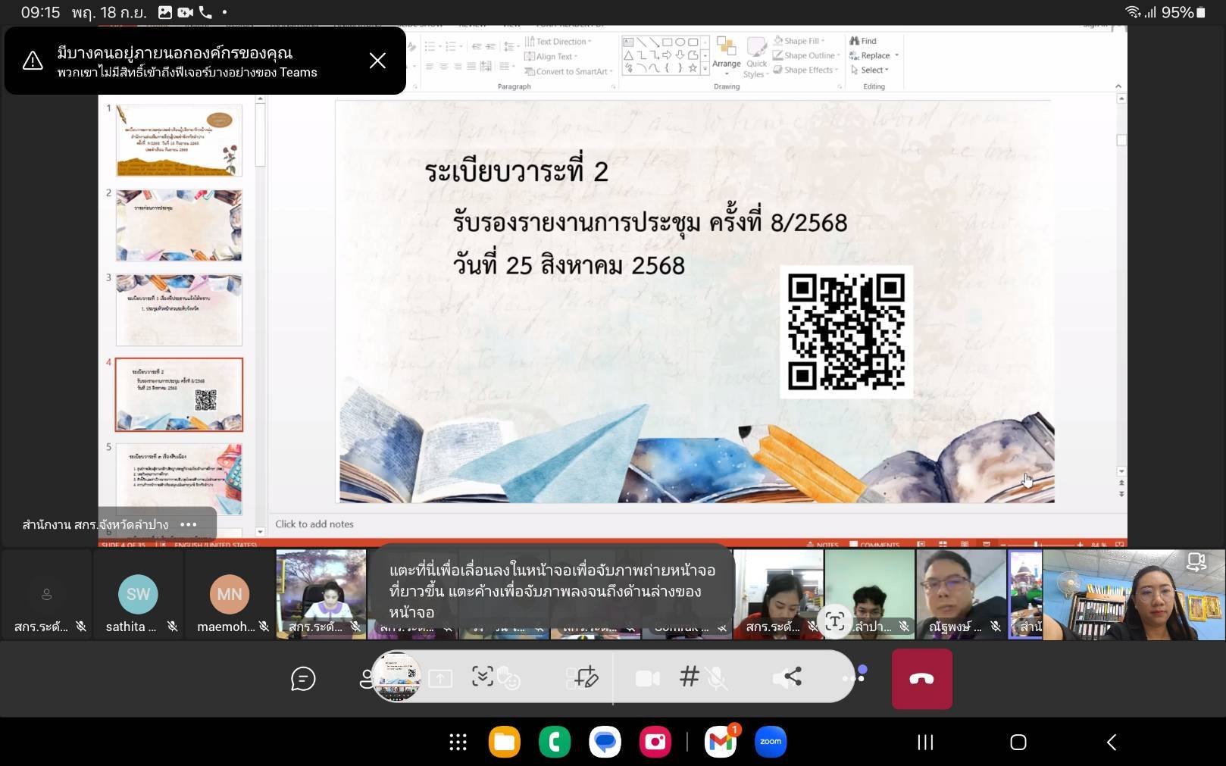Viewport: 1226px width, 766px height.
Task: Tap the extract text icon
Action: 834,621
